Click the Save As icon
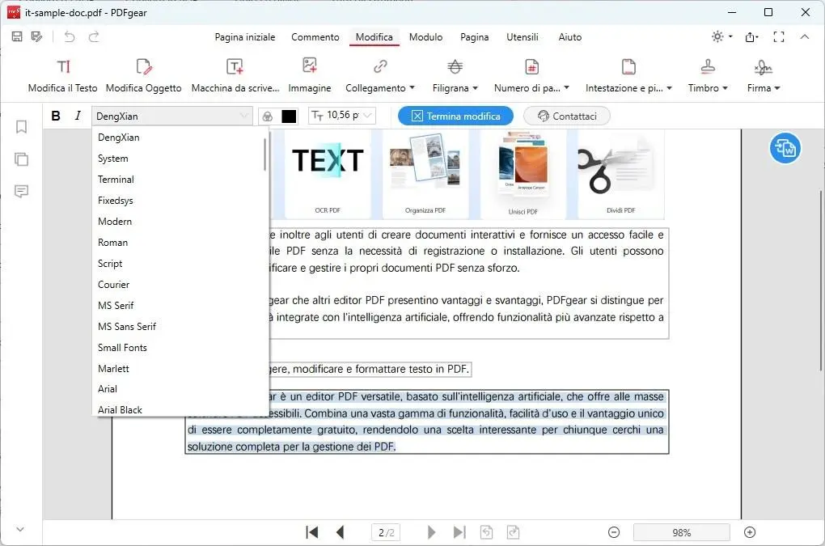Image resolution: width=825 pixels, height=546 pixels. pos(36,37)
